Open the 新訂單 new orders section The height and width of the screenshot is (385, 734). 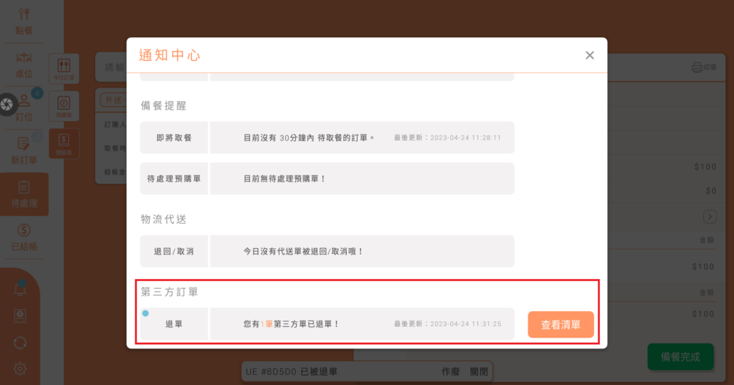click(x=24, y=149)
